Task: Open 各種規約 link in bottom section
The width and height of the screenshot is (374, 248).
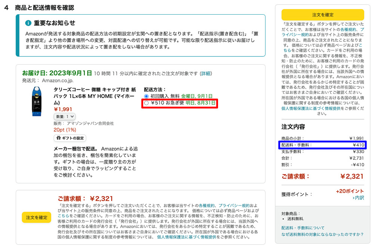Action: pos(206,205)
